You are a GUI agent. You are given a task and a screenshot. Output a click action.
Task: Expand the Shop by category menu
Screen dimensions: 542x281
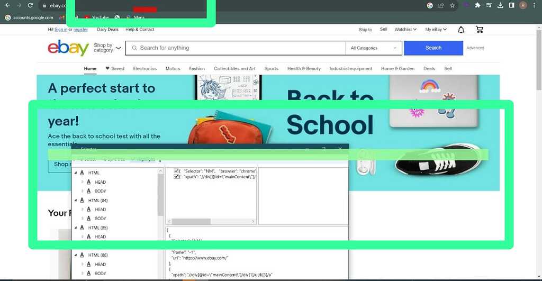tap(107, 48)
